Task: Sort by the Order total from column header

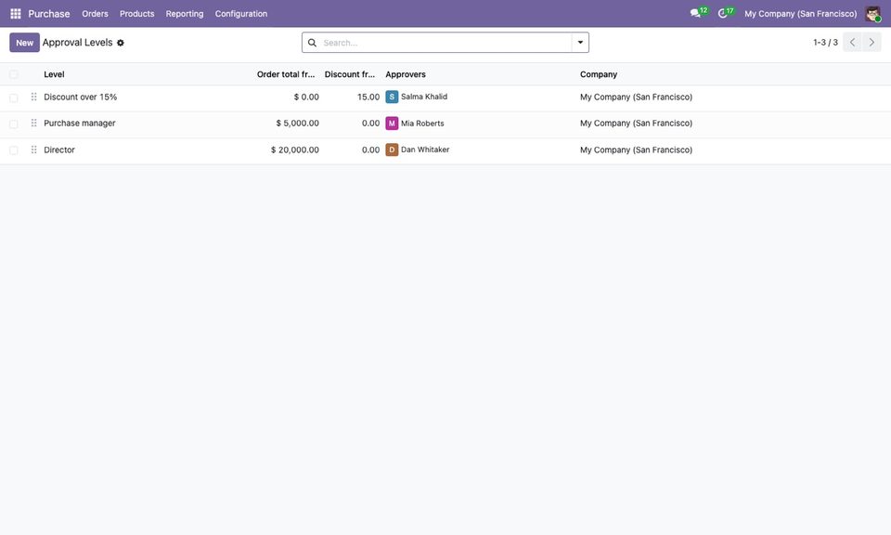Action: click(286, 74)
